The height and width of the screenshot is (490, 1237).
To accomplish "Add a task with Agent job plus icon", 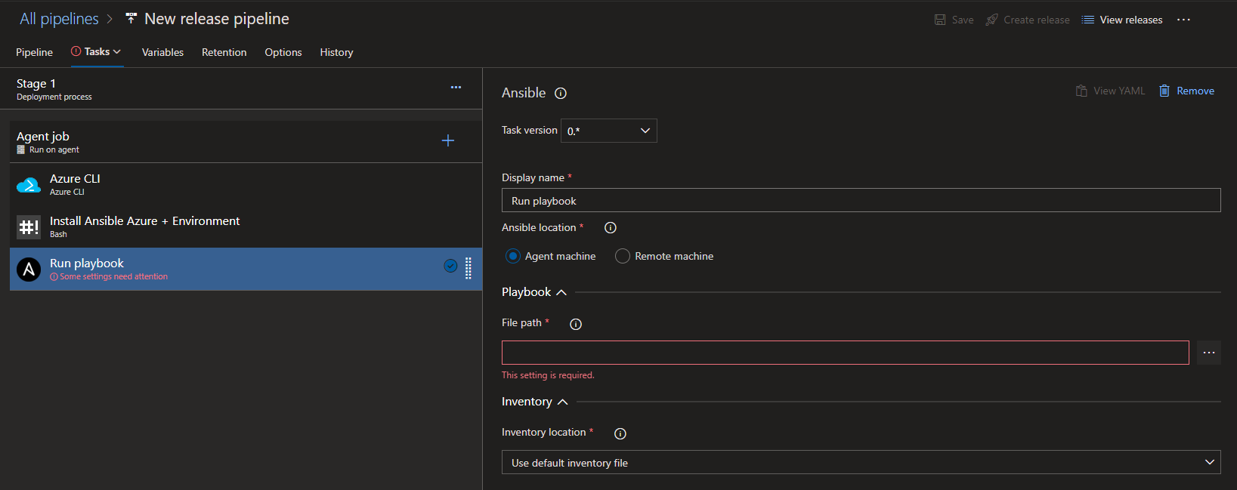I will point(448,141).
